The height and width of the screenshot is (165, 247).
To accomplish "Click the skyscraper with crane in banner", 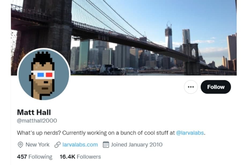I will point(169,36).
